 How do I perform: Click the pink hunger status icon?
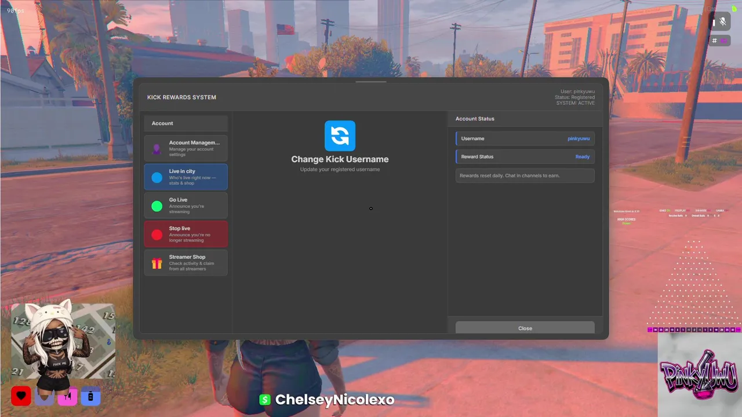click(x=67, y=396)
